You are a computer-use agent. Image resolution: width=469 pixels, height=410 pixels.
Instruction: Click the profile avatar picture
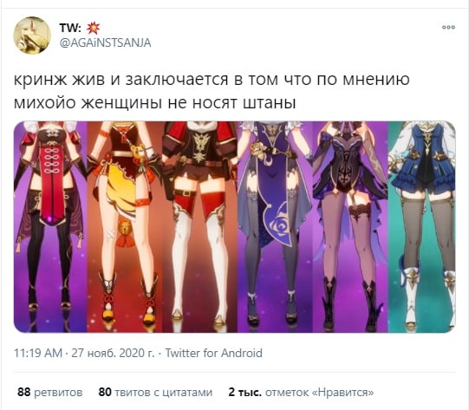[32, 36]
